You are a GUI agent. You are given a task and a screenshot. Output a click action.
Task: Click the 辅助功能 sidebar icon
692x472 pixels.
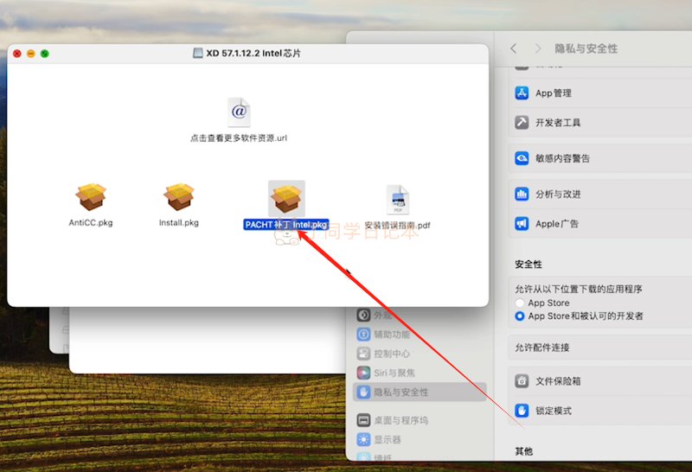[363, 335]
